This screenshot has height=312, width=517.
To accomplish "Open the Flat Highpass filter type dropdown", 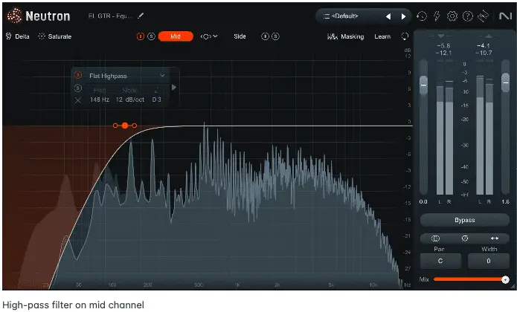I will click(127, 76).
